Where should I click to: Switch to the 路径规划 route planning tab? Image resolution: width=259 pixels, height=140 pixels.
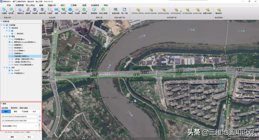(x=14, y=108)
